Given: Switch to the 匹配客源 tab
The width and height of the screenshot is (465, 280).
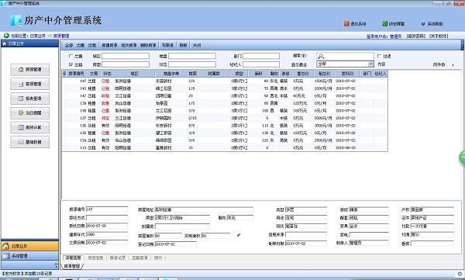Looking at the screenshot, I should coord(140,258).
